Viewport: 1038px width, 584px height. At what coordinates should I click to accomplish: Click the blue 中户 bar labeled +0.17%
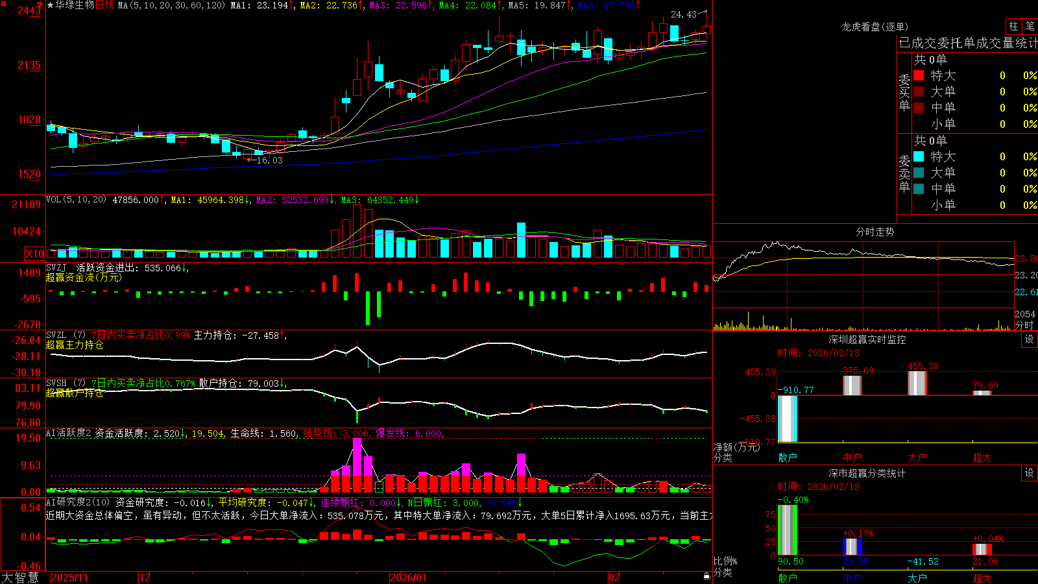tap(852, 547)
